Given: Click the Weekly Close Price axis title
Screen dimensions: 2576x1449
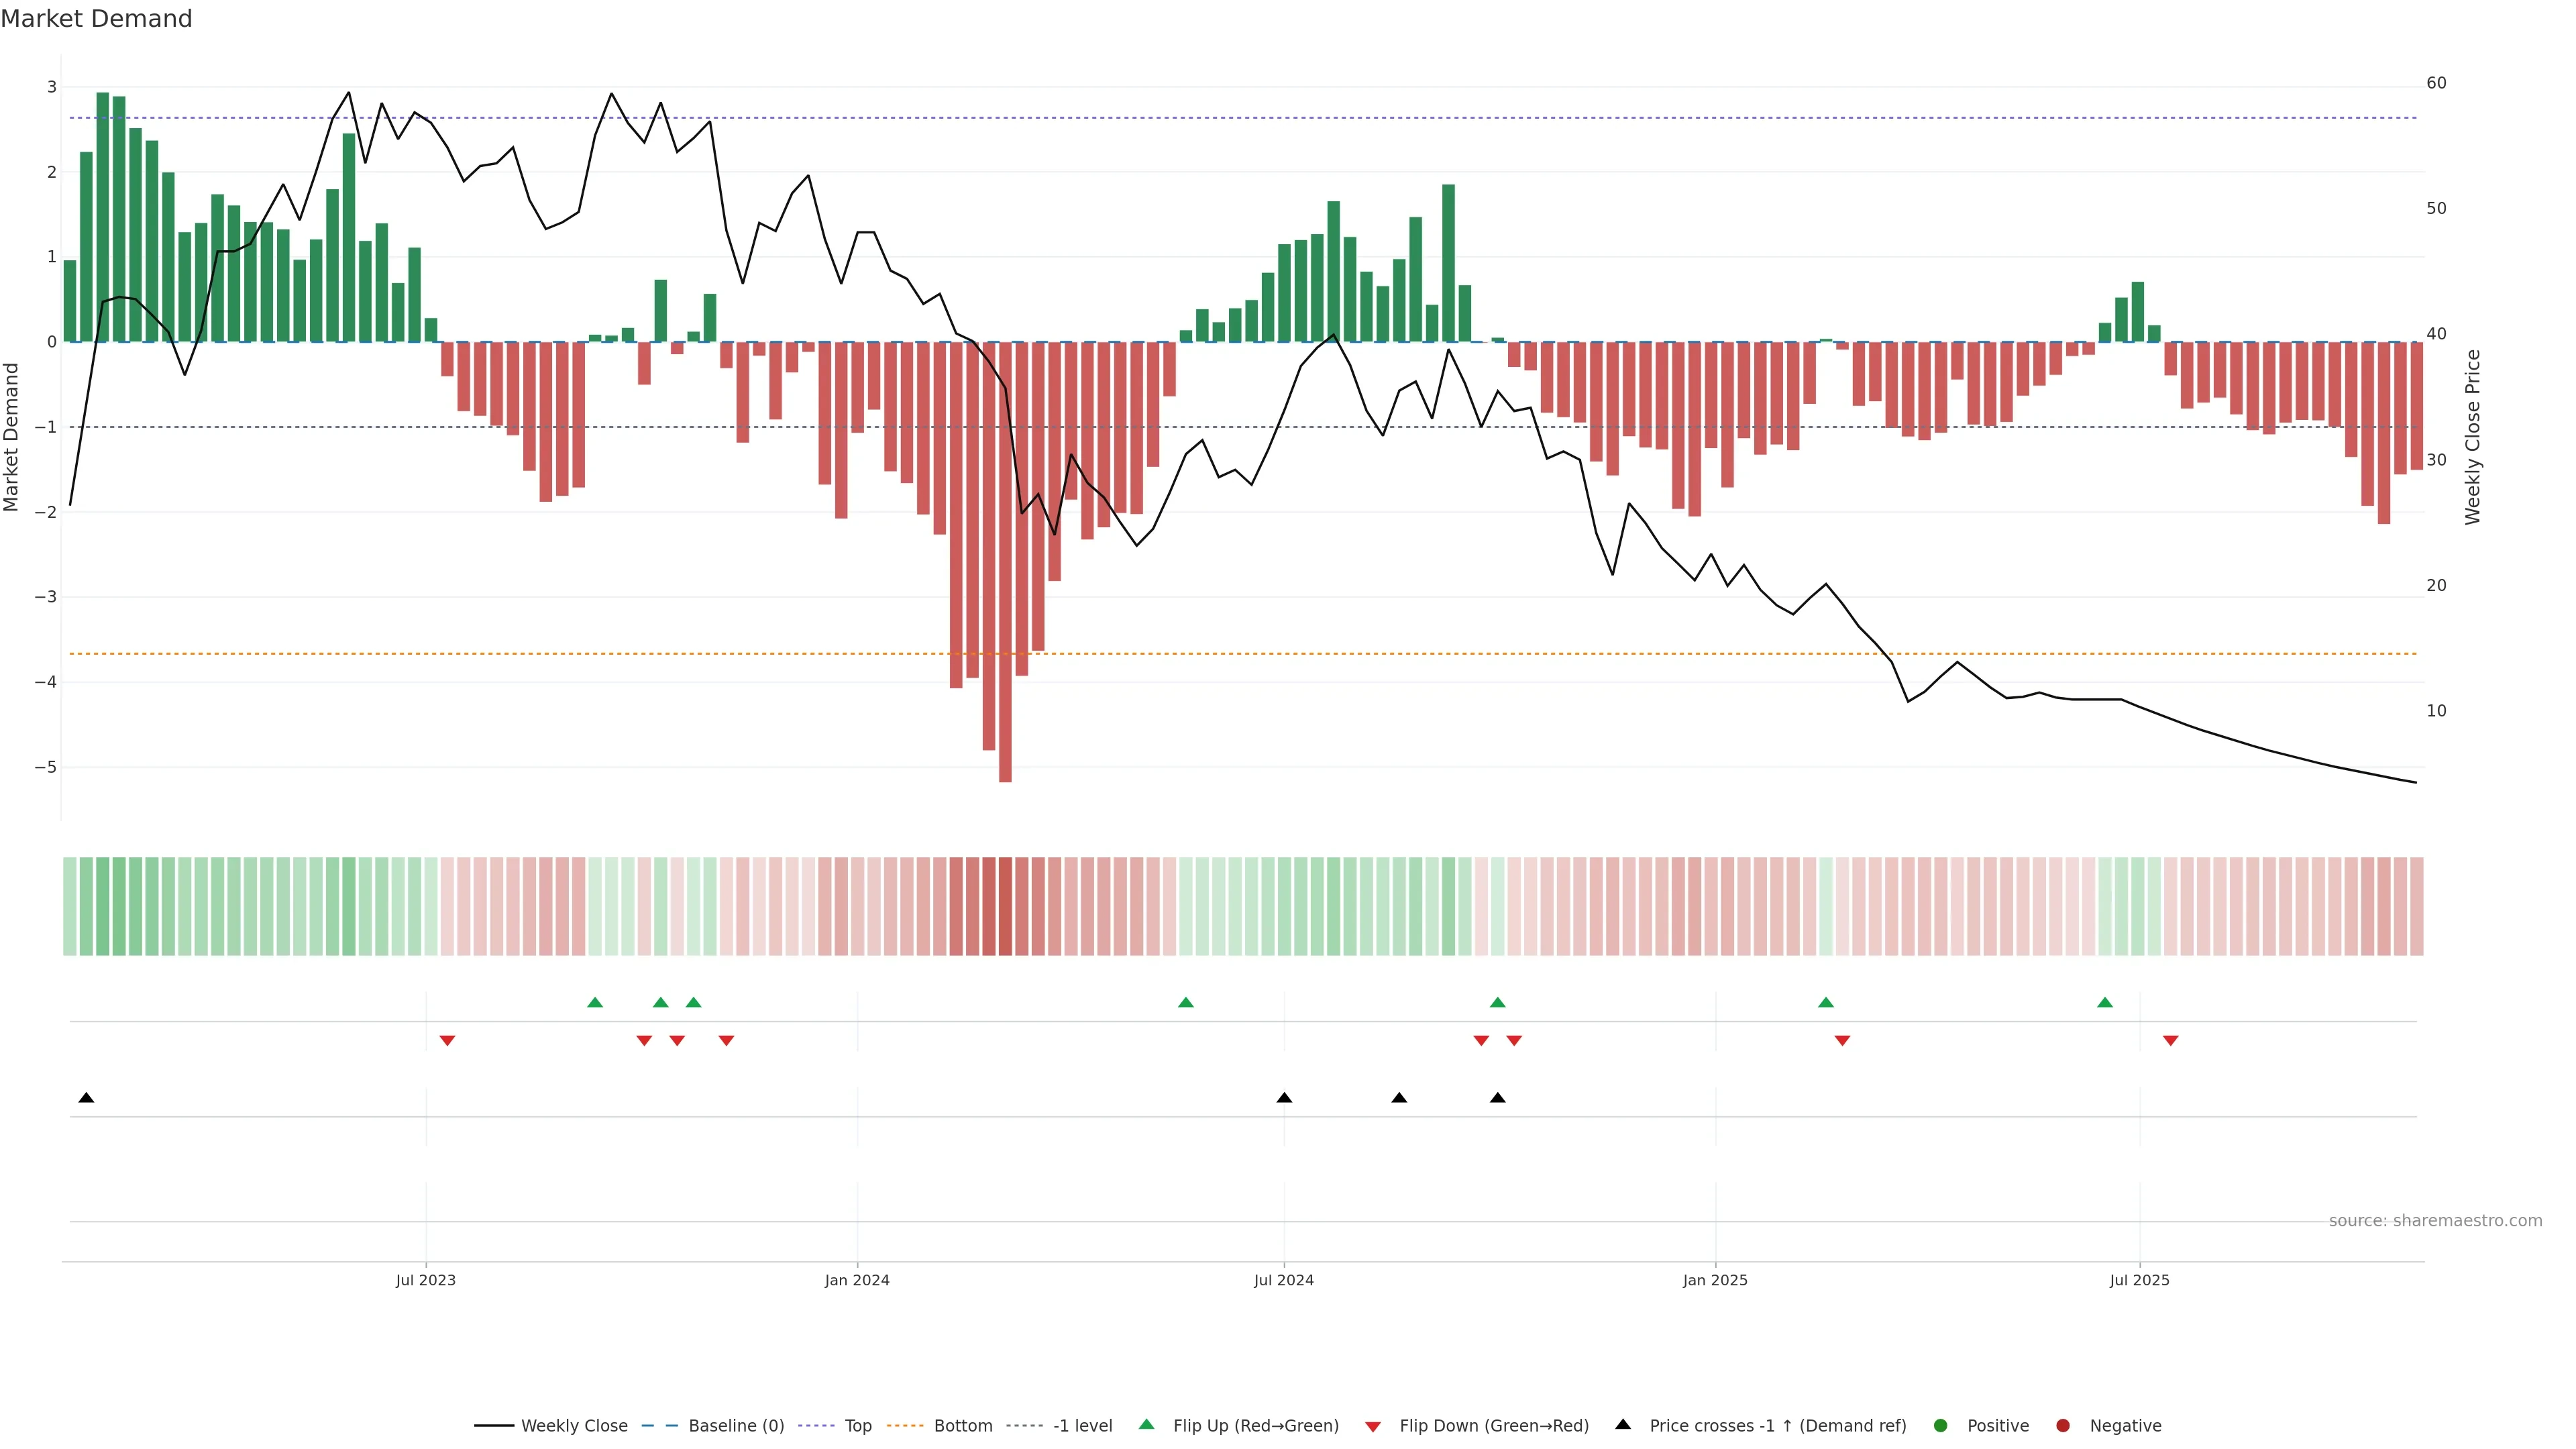Looking at the screenshot, I should point(2473,437).
